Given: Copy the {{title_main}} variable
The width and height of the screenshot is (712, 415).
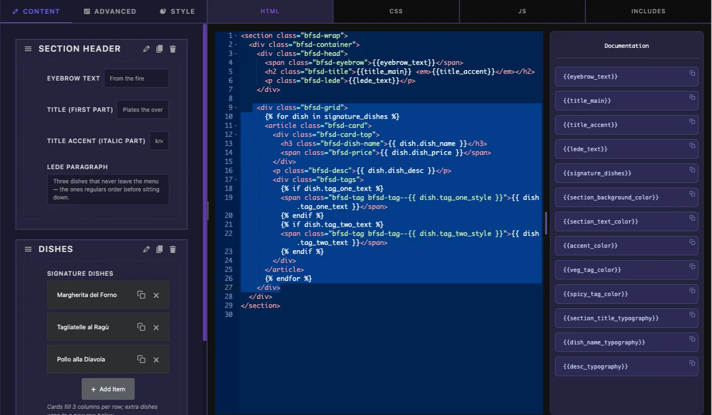Looking at the screenshot, I should (692, 97).
